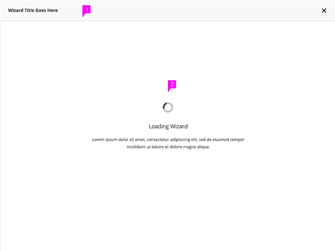
Task: Select the pink annotation marker 2
Action: tap(172, 85)
